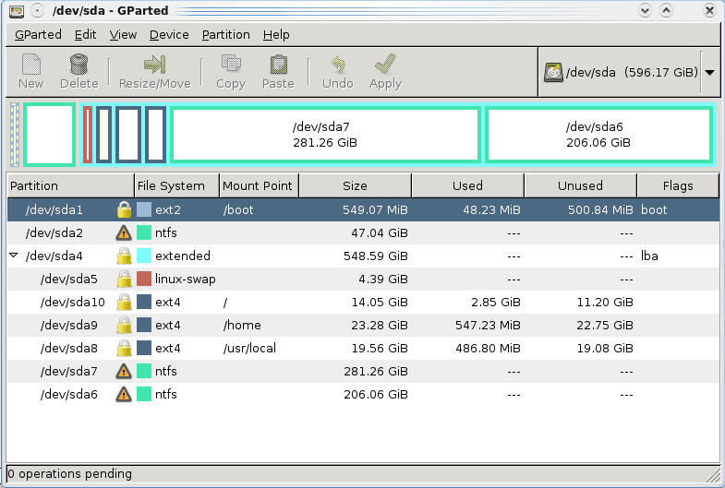Image resolution: width=725 pixels, height=488 pixels.
Task: Open the Edit menu
Action: [x=85, y=35]
